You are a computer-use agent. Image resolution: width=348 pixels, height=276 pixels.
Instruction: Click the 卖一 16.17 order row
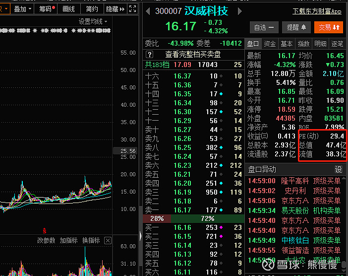[193, 210]
